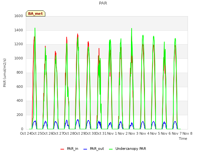Click the BA_met annotation label
Screen dimensions: 207x155
(36, 14)
